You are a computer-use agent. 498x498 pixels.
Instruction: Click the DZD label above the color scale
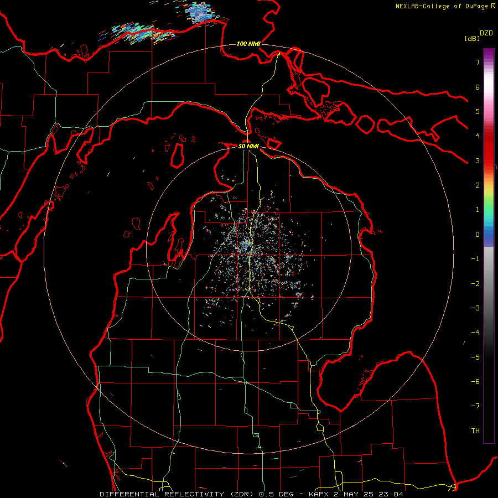tap(486, 33)
